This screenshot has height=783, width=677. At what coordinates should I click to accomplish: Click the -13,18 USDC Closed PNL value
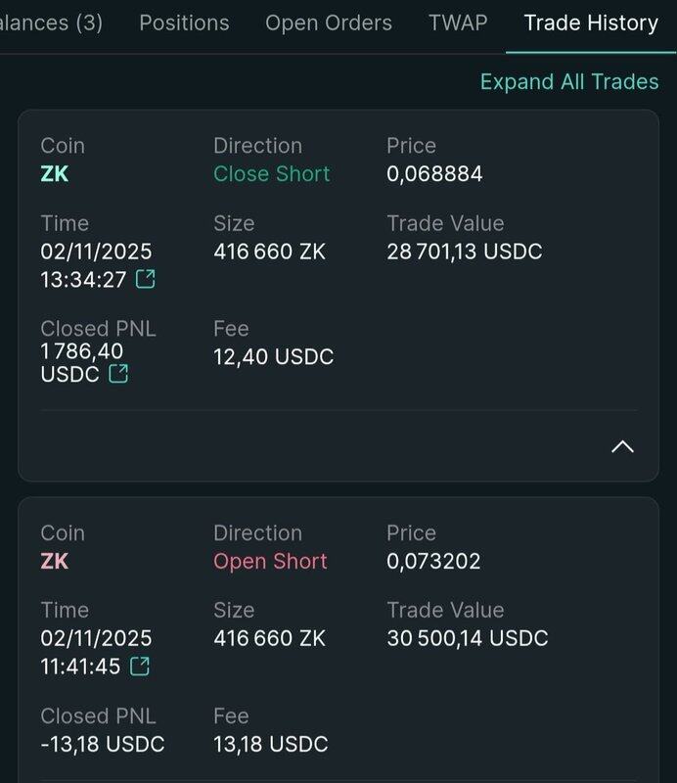pos(103,744)
